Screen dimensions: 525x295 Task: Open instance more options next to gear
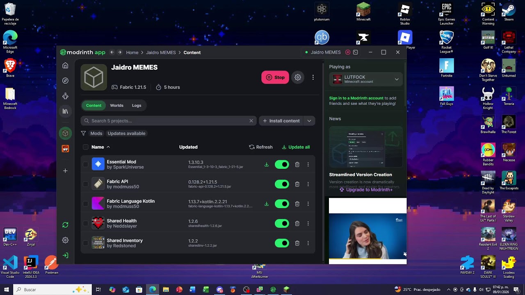pos(313,77)
